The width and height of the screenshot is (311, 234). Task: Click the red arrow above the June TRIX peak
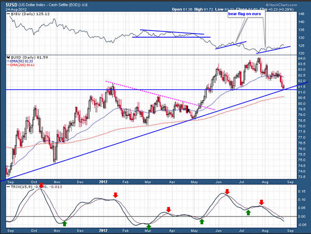pos(226,191)
